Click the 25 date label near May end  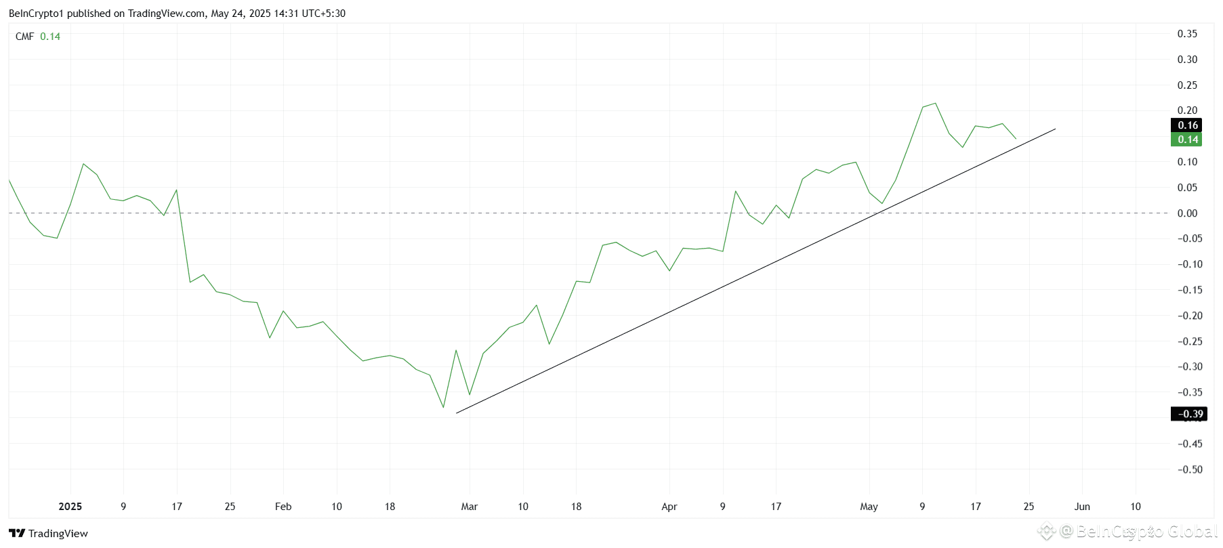[x=1029, y=507]
